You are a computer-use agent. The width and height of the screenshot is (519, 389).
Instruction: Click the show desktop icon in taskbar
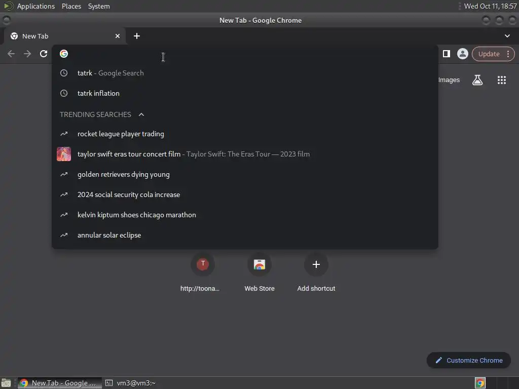(6, 383)
